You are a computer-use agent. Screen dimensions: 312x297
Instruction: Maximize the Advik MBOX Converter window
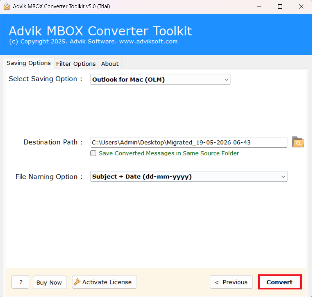click(280, 6)
